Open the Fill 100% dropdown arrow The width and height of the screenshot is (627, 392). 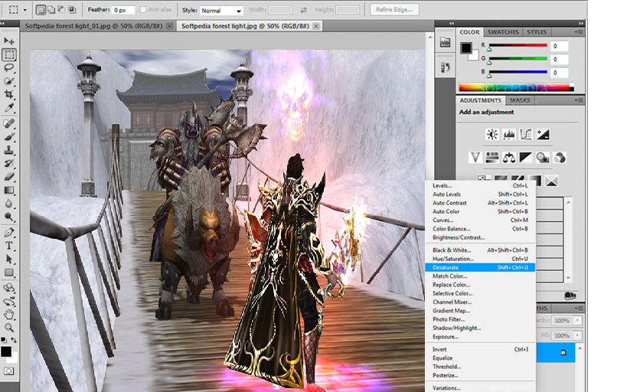pyautogui.click(x=577, y=335)
